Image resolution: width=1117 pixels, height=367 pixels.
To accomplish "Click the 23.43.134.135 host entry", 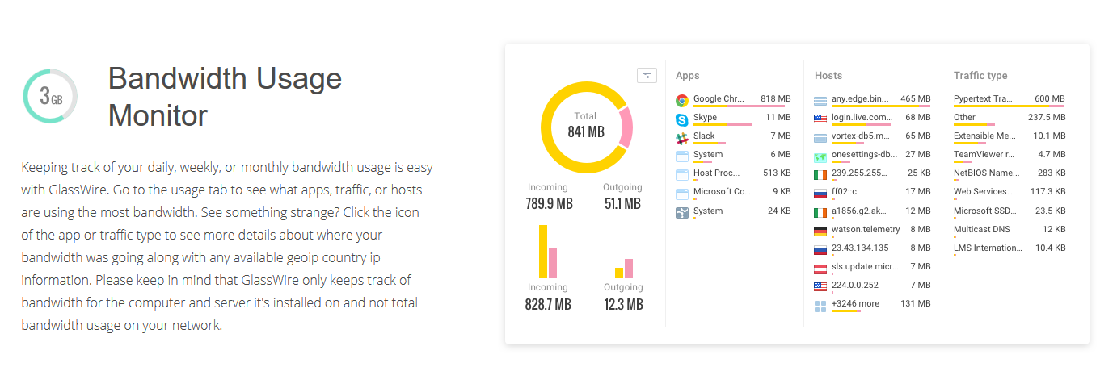I will pos(859,248).
